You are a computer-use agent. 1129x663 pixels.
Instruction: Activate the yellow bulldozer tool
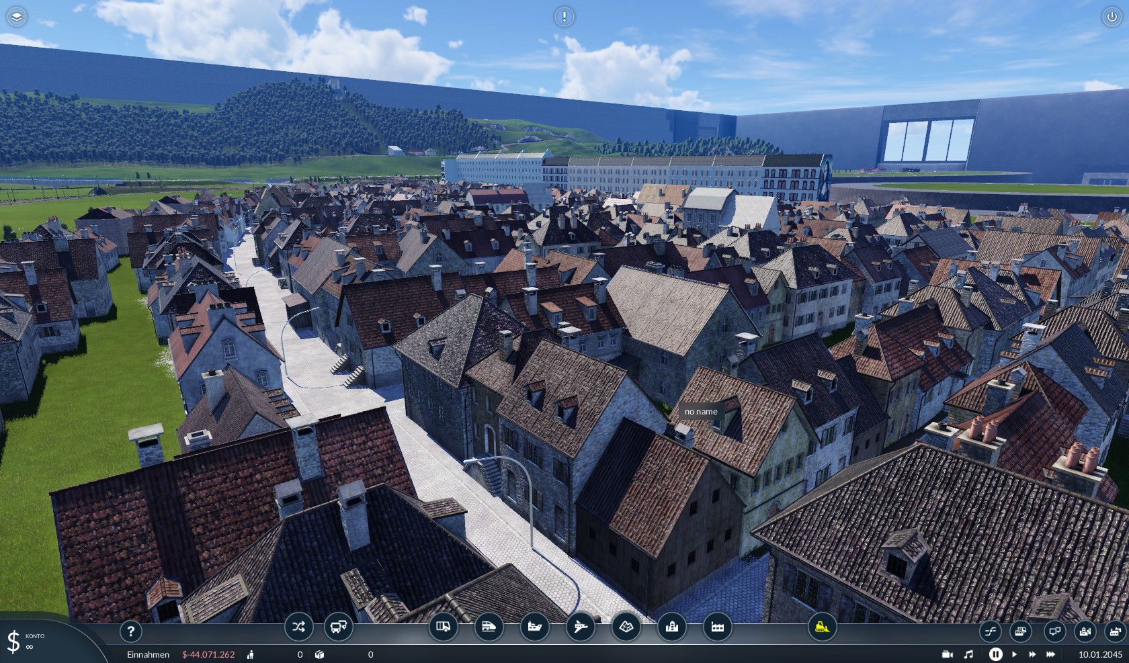[822, 627]
